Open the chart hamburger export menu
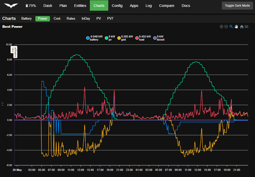Viewport: 255px width, 177px height. click(247, 27)
